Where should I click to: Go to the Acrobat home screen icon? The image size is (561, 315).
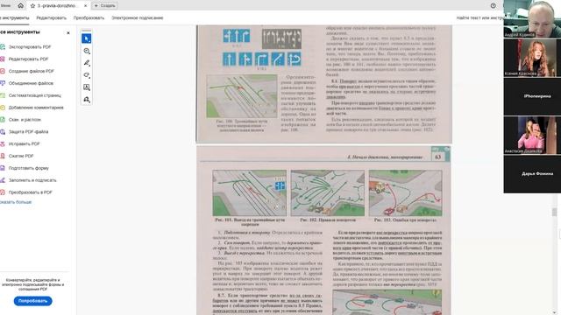coord(20,6)
